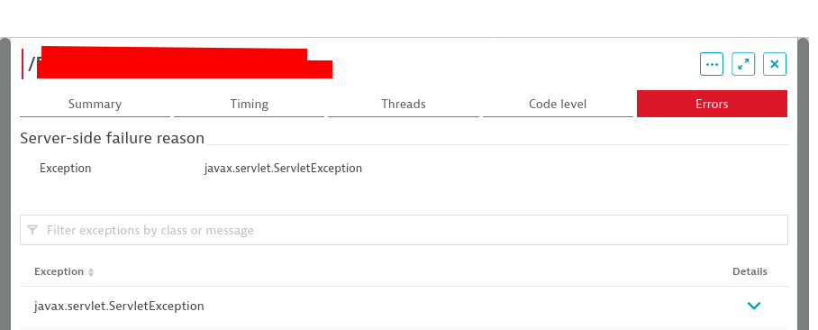
Task: Click the Exception label under failure reason
Action: (65, 168)
